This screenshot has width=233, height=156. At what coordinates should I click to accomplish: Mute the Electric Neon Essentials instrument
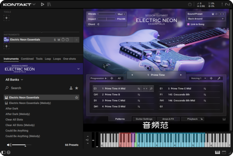[x=59, y=40]
